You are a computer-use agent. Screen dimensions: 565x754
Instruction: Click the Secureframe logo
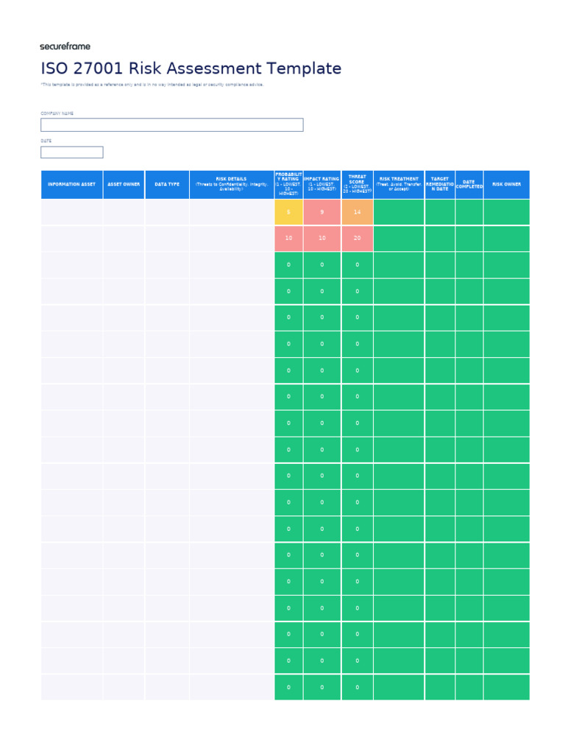(x=65, y=46)
